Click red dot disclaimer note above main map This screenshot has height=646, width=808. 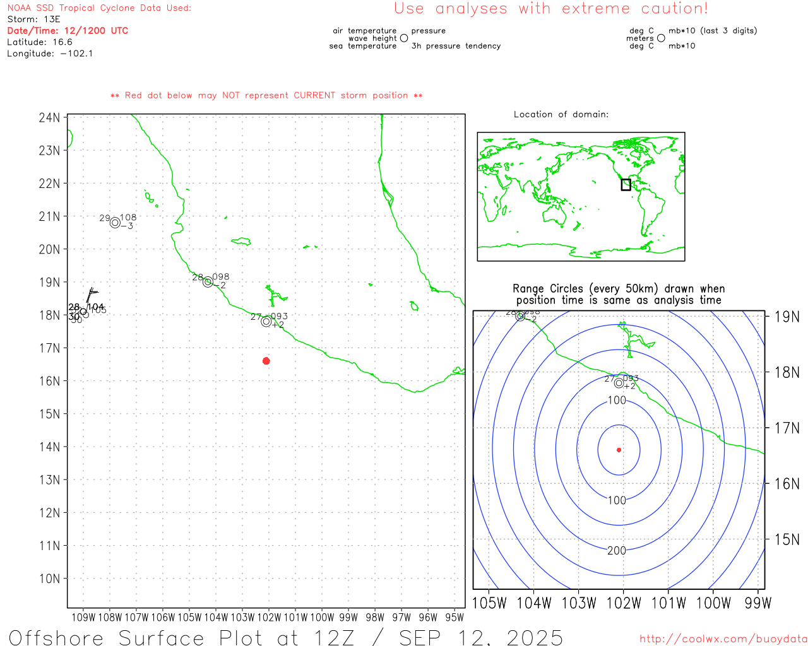click(266, 96)
